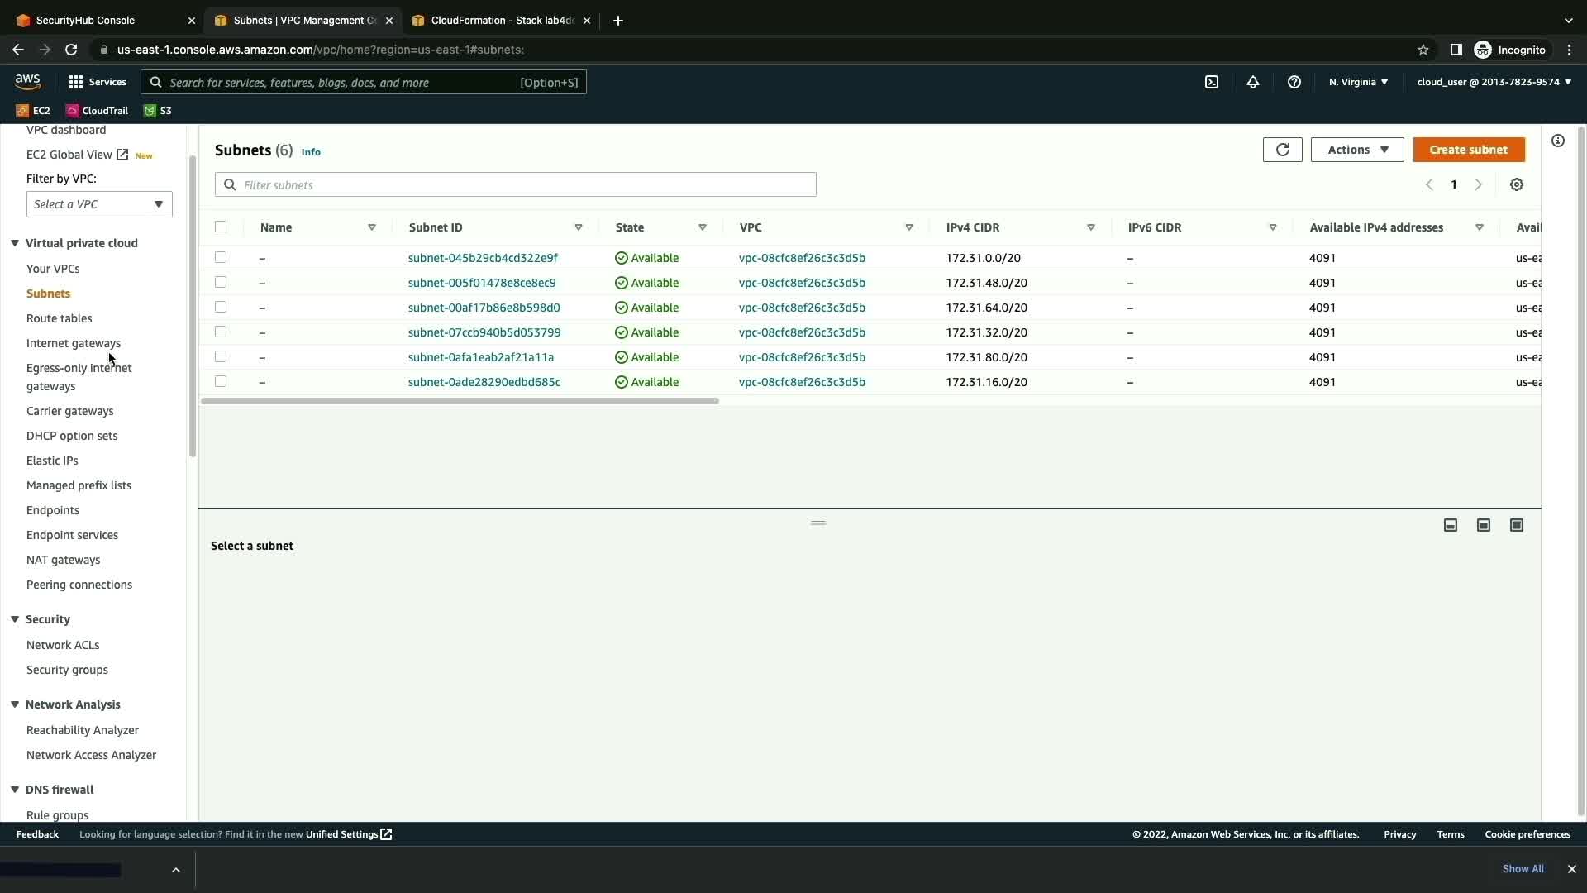The width and height of the screenshot is (1587, 893).
Task: Click the refresh subnets button
Action: pyautogui.click(x=1282, y=150)
